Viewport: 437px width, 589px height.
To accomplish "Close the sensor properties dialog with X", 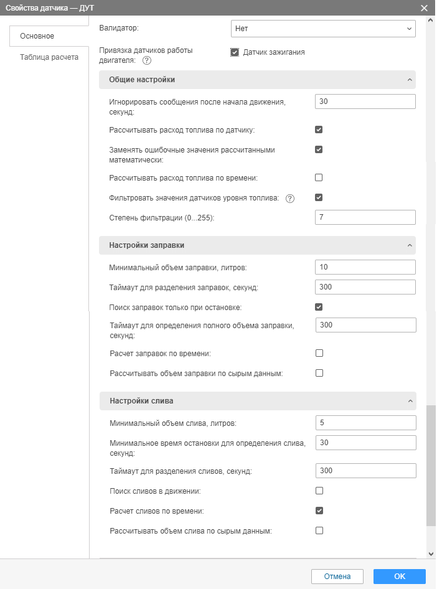I will 424,8.
